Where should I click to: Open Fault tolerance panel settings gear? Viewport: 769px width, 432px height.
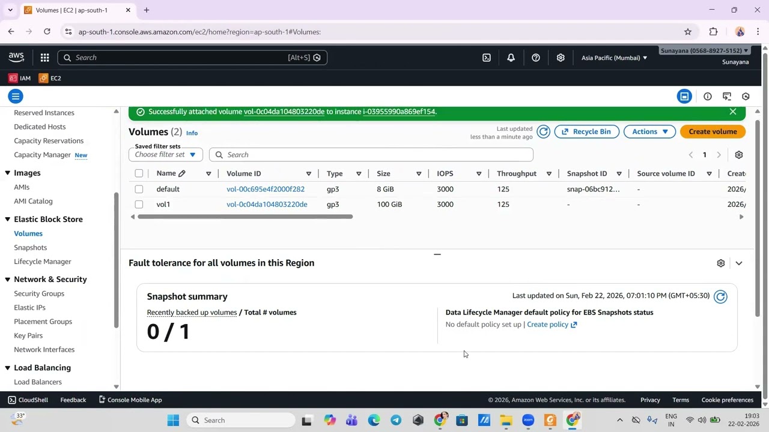721,263
